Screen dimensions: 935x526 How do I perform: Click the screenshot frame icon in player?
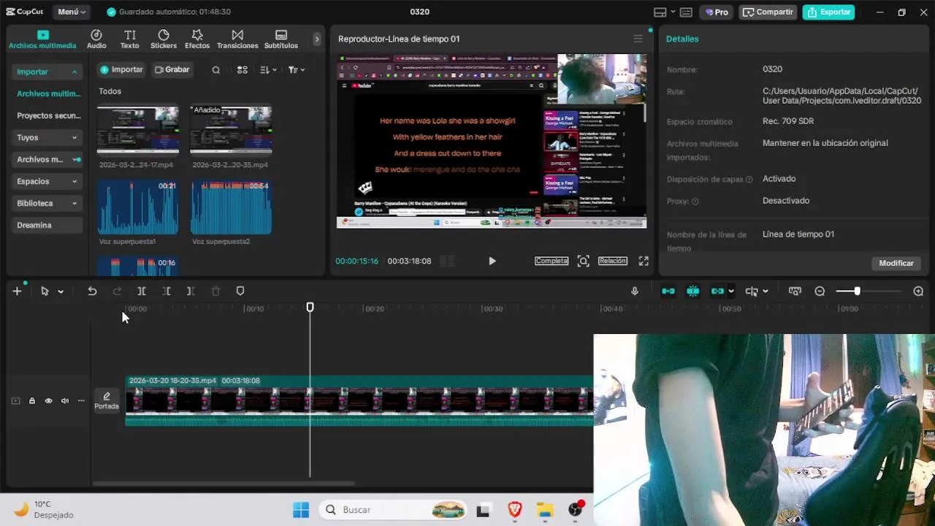(x=583, y=261)
